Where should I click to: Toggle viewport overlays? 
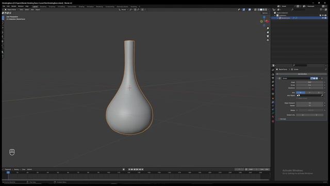(250, 10)
